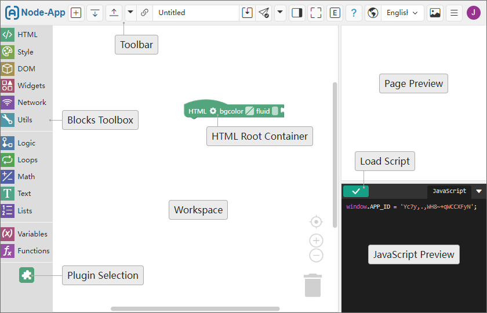Toggle fullscreen mode in the toolbar
This screenshot has height=313, width=487.
click(315, 13)
